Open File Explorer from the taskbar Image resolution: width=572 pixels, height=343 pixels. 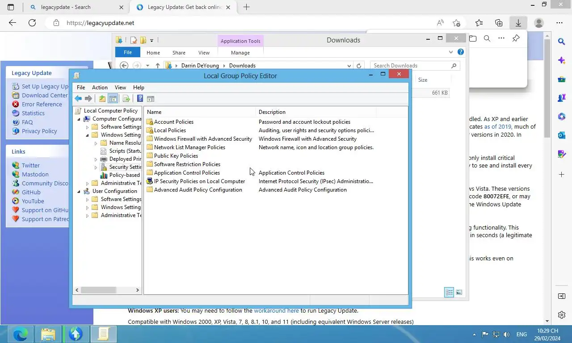48,334
